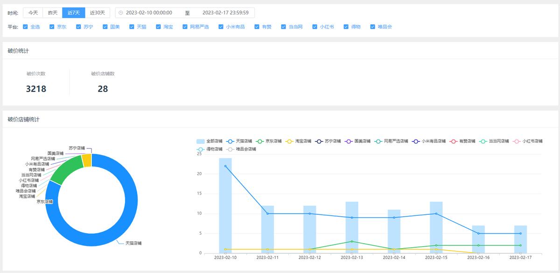Toggle the 京东 platform checkbox
Viewport: 560px width, 273px height.
tap(52, 27)
